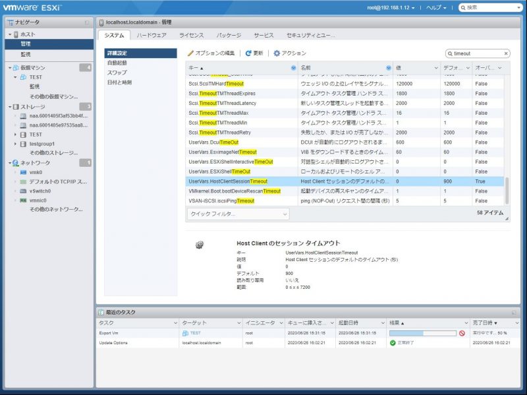
Task: Minimize the Recent Tasks panel
Action: pos(514,313)
